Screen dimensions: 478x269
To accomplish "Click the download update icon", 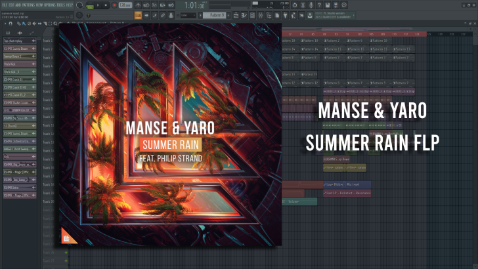I will (310, 15).
